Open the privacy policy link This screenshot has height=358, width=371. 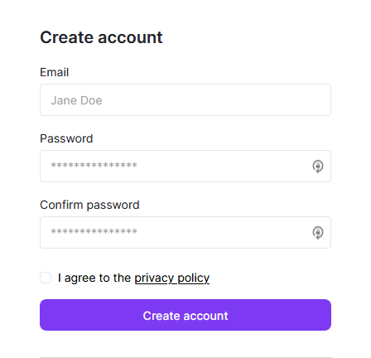(x=172, y=278)
